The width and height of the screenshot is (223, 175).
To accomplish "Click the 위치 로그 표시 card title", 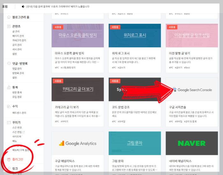I will [121, 53].
